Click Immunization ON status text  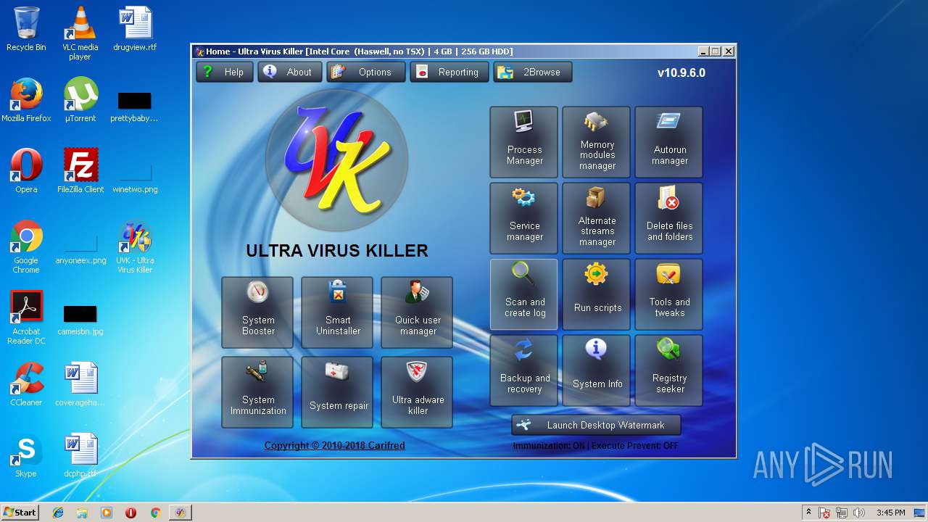point(549,446)
